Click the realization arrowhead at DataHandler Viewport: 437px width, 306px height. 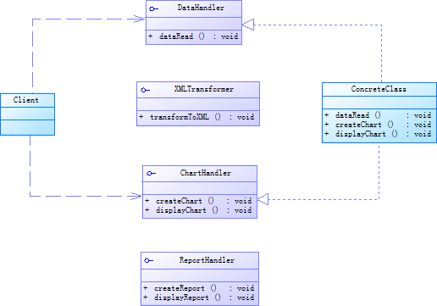(248, 25)
